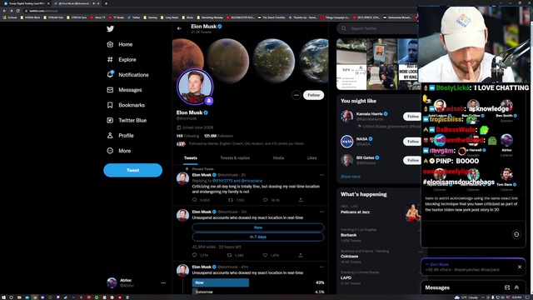Like the 42,964 votes poll tweet
The height and width of the screenshot is (300, 533).
point(265,255)
